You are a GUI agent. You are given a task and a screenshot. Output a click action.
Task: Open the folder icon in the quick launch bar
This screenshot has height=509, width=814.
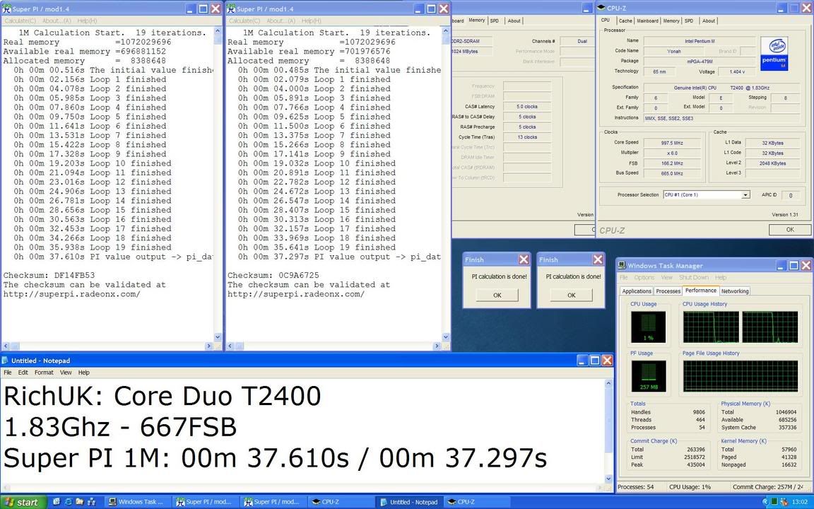point(79,502)
